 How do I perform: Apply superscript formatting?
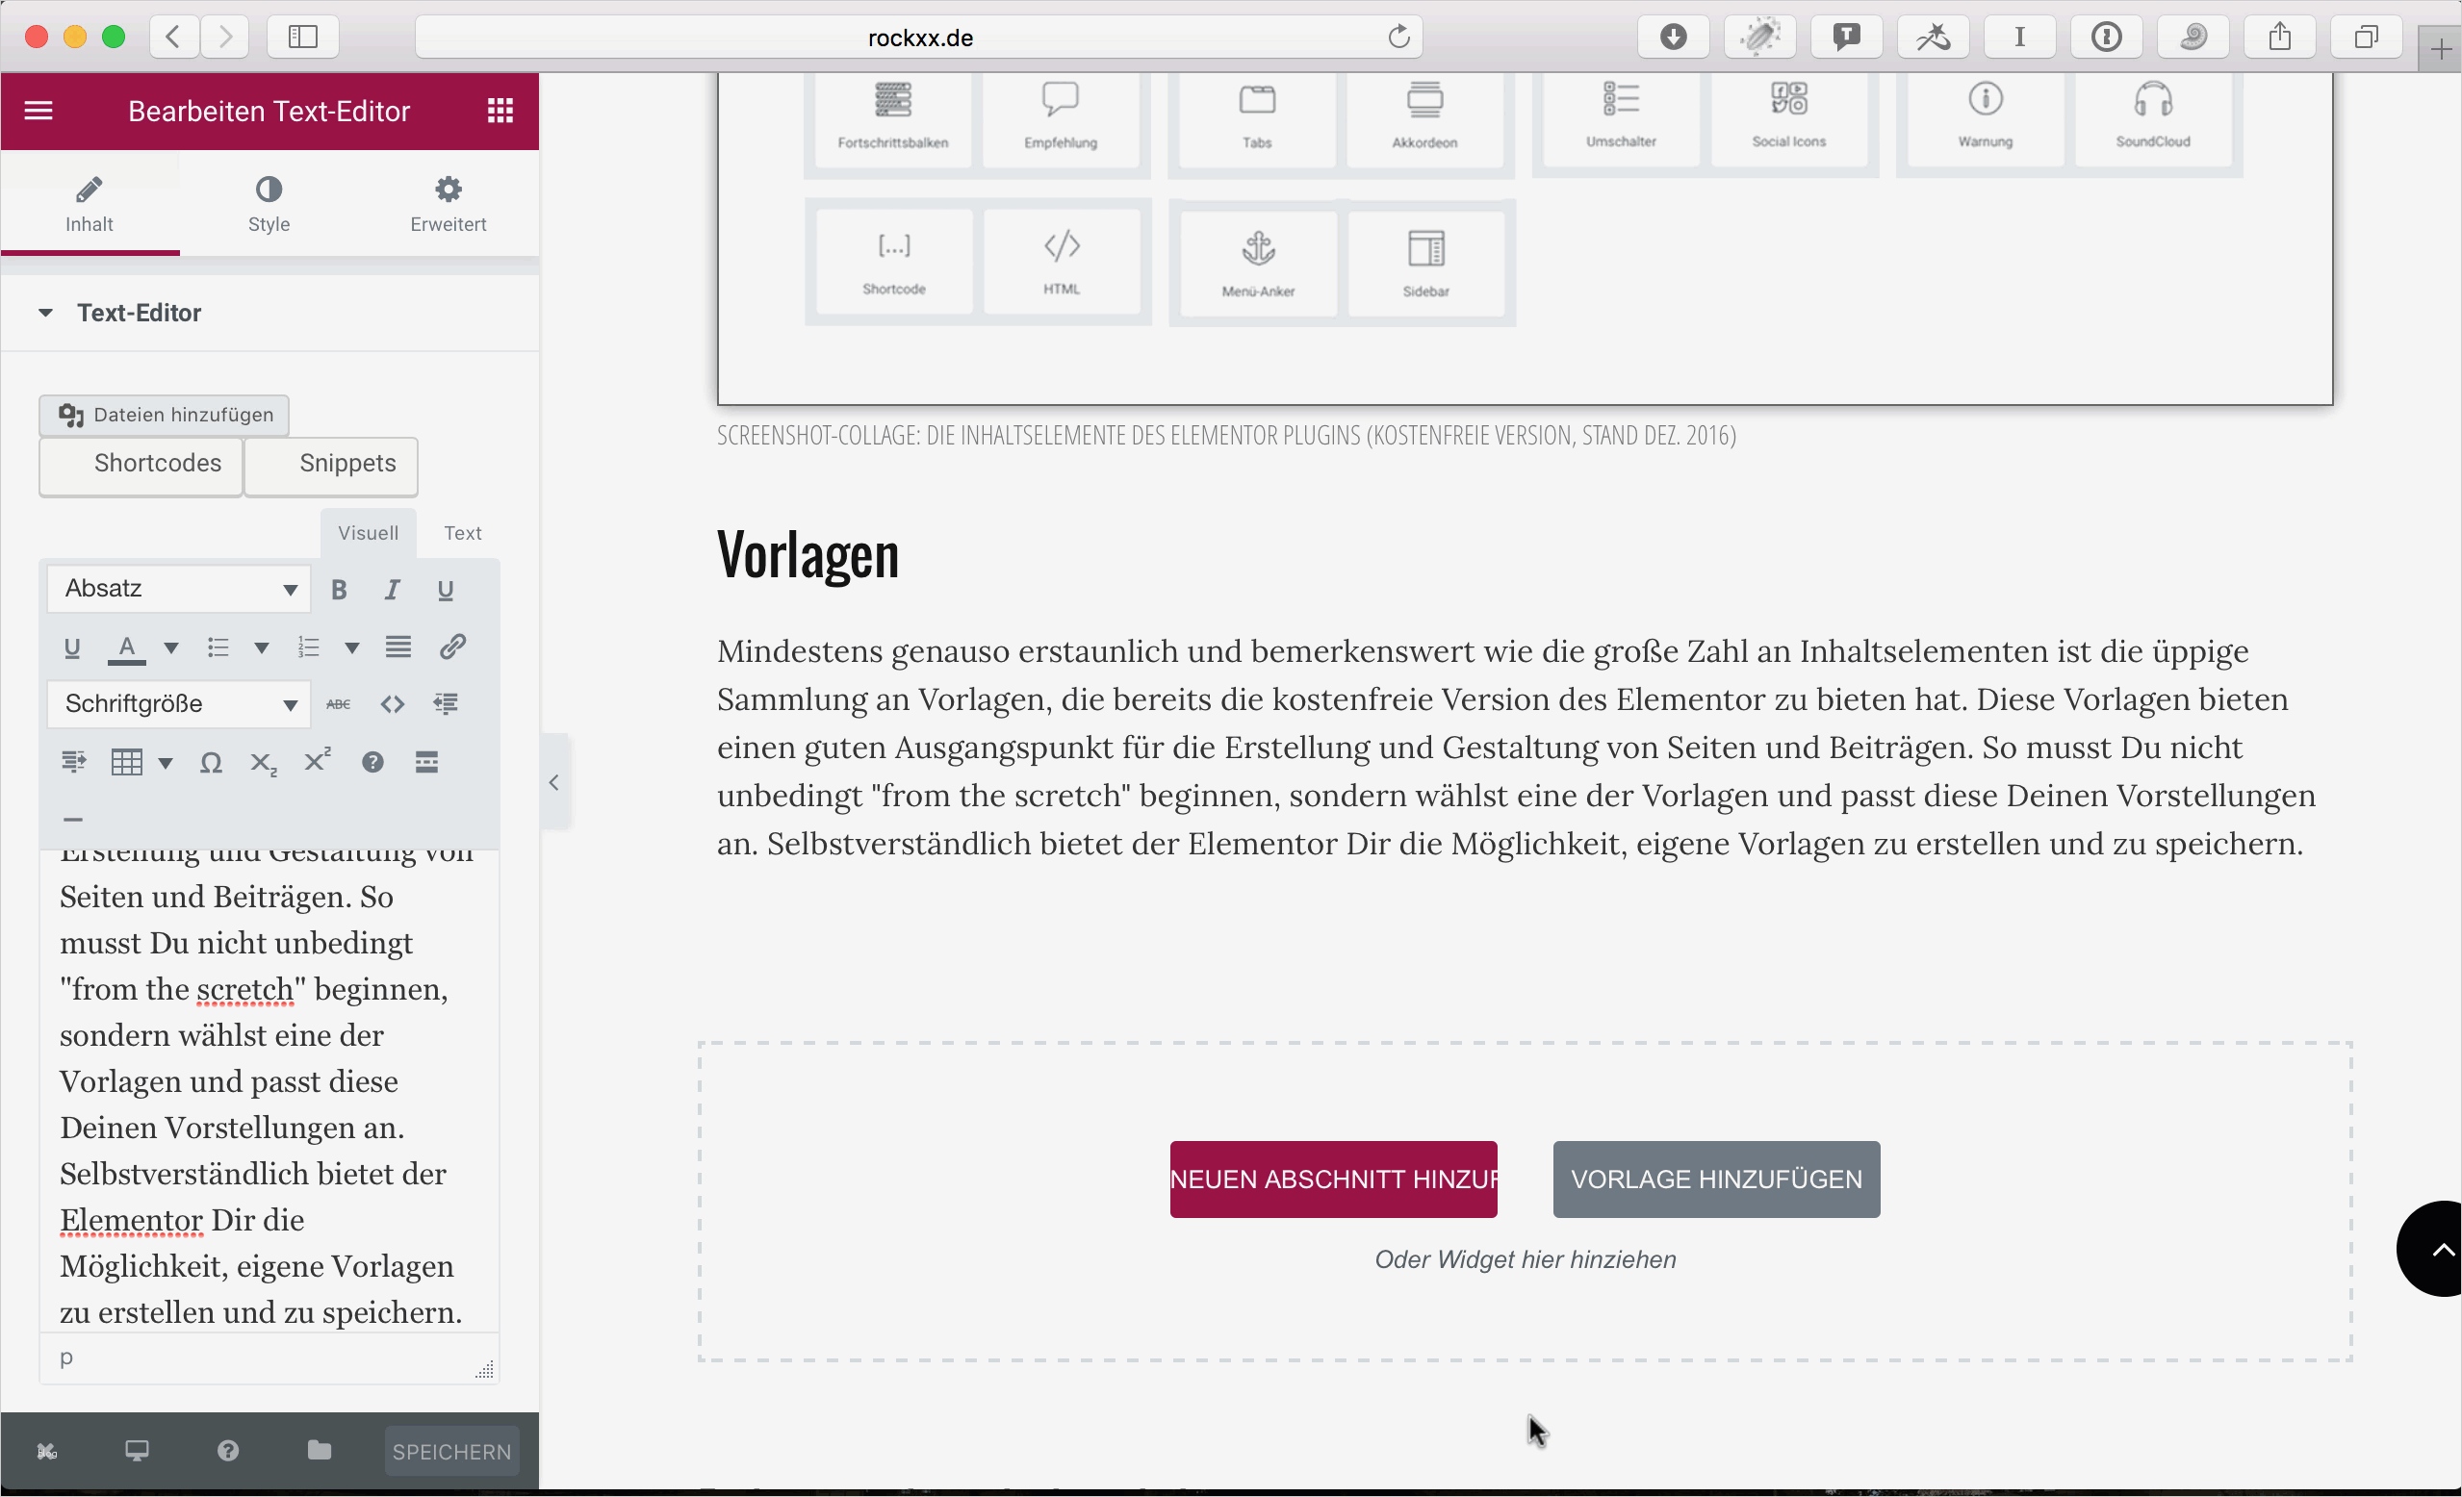pos(317,761)
